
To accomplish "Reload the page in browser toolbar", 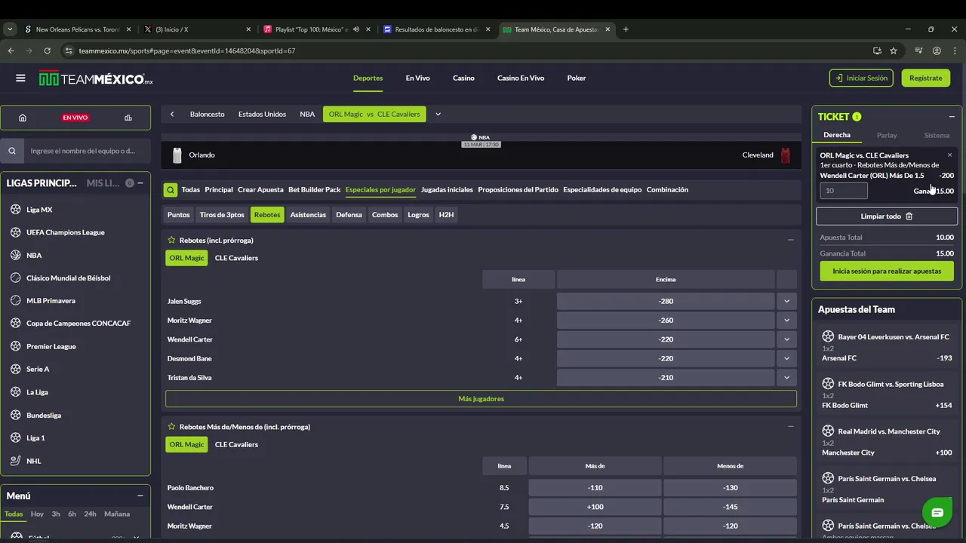I will click(x=47, y=51).
